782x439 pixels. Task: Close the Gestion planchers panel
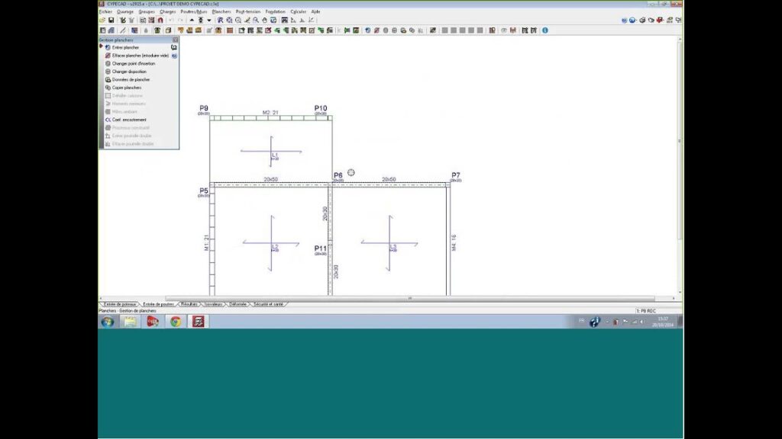(175, 39)
